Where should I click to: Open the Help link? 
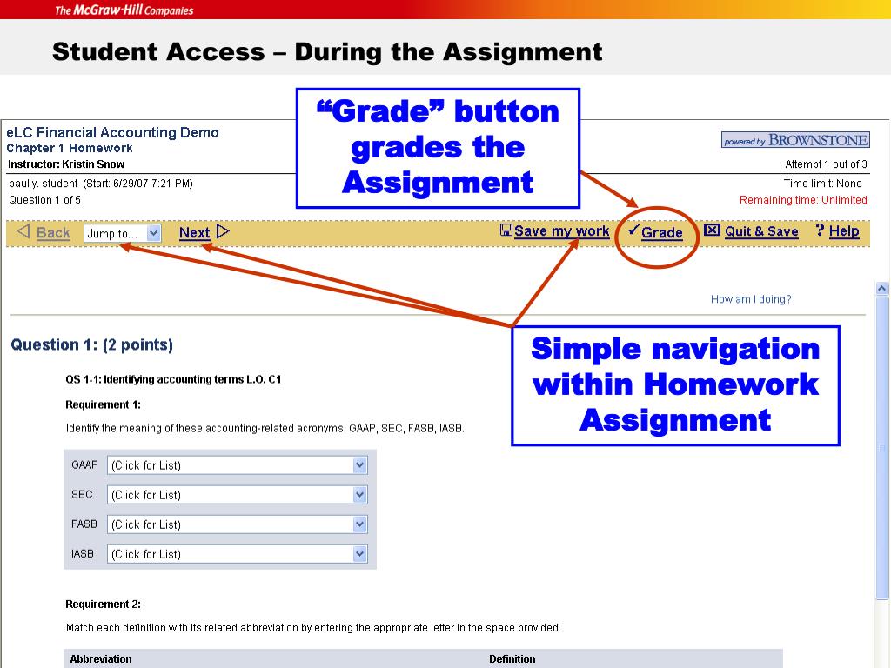click(x=844, y=231)
